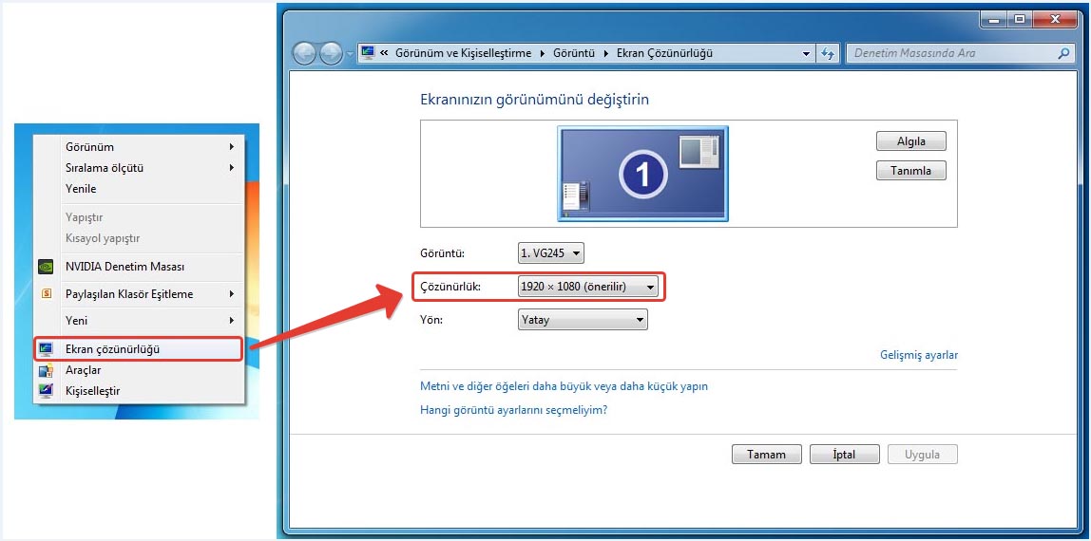Select monitor 1 display thumbnail
This screenshot has height=541, width=1091.
(642, 174)
